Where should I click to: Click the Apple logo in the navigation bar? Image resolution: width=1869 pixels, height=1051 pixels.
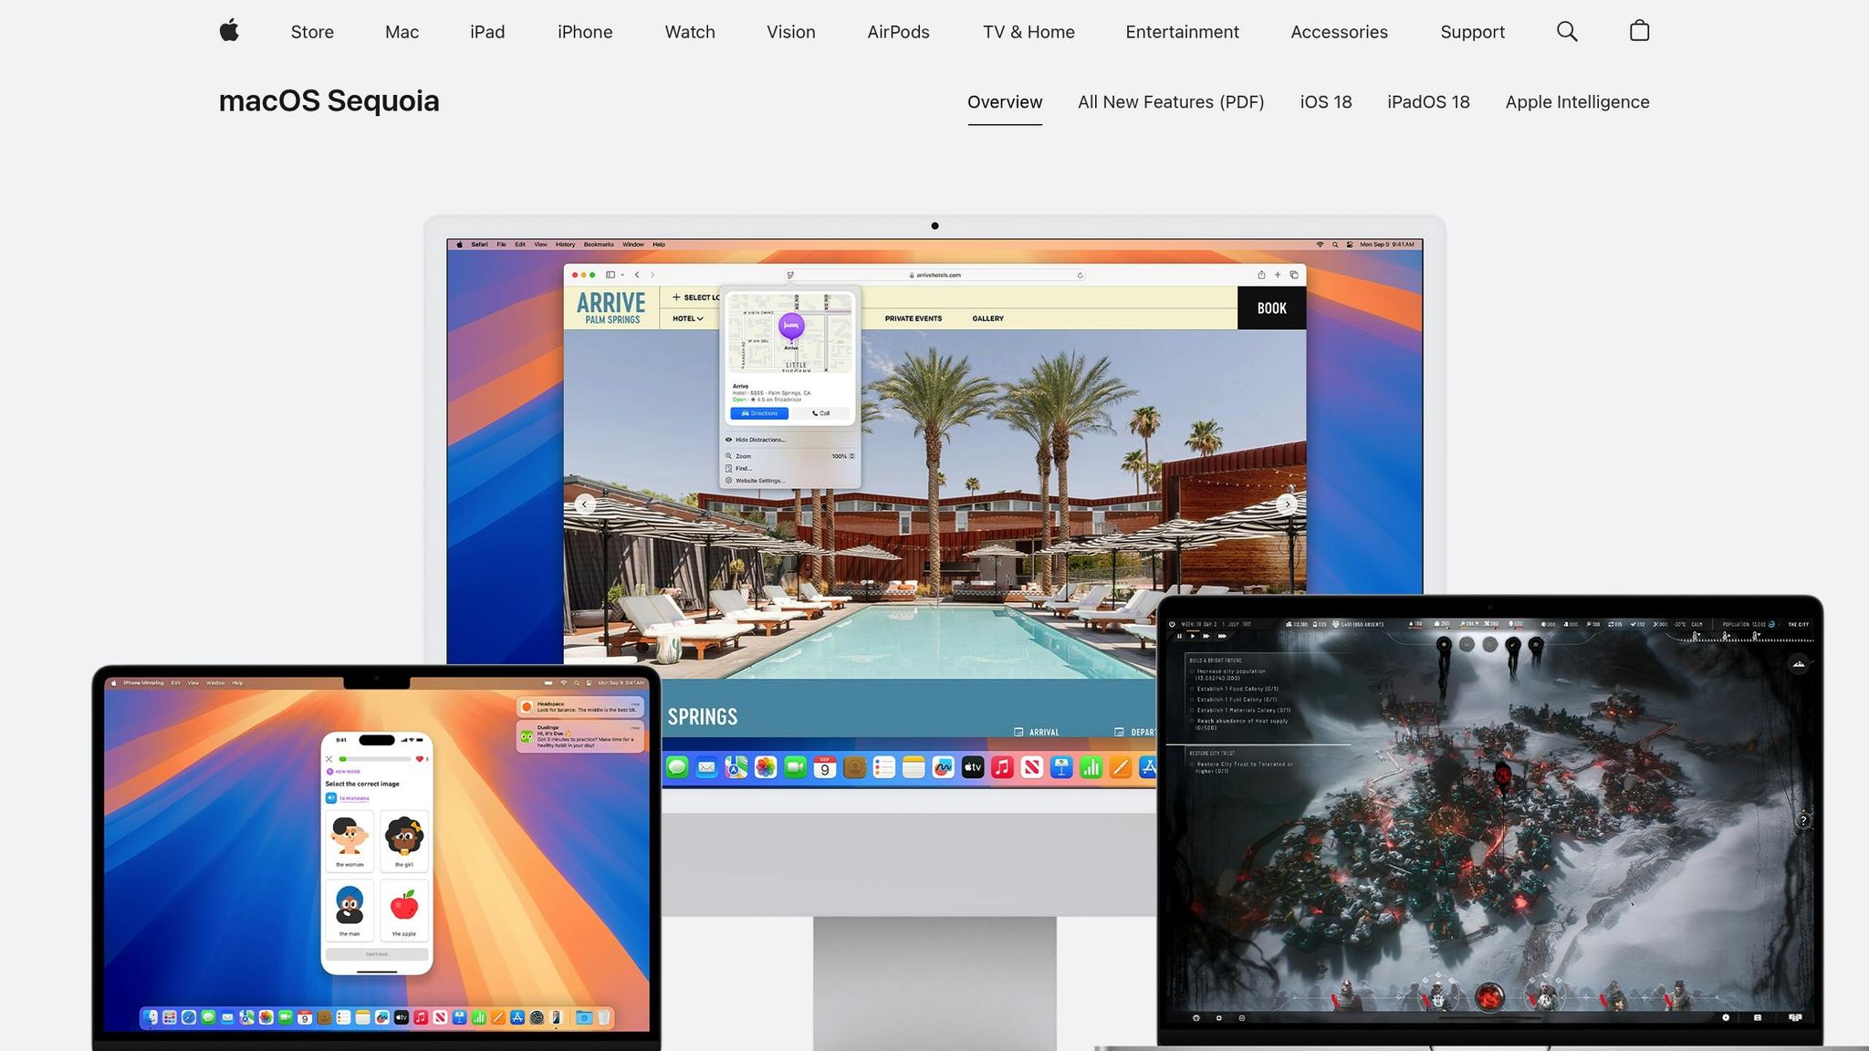229,31
